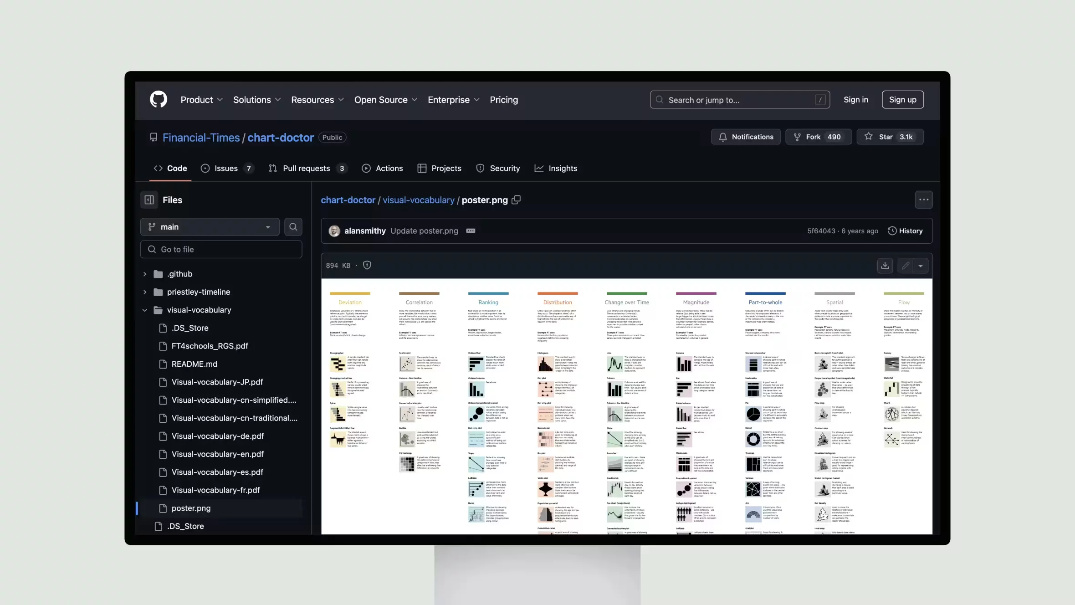Select poster.png in file tree

(x=191, y=508)
